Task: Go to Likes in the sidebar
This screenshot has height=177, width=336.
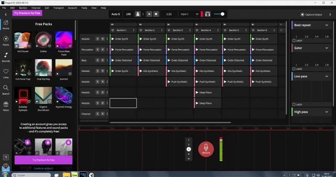Action: pos(6,74)
